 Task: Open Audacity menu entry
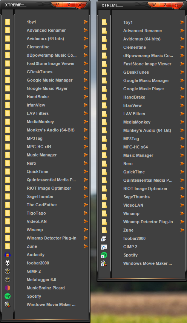[35, 255]
